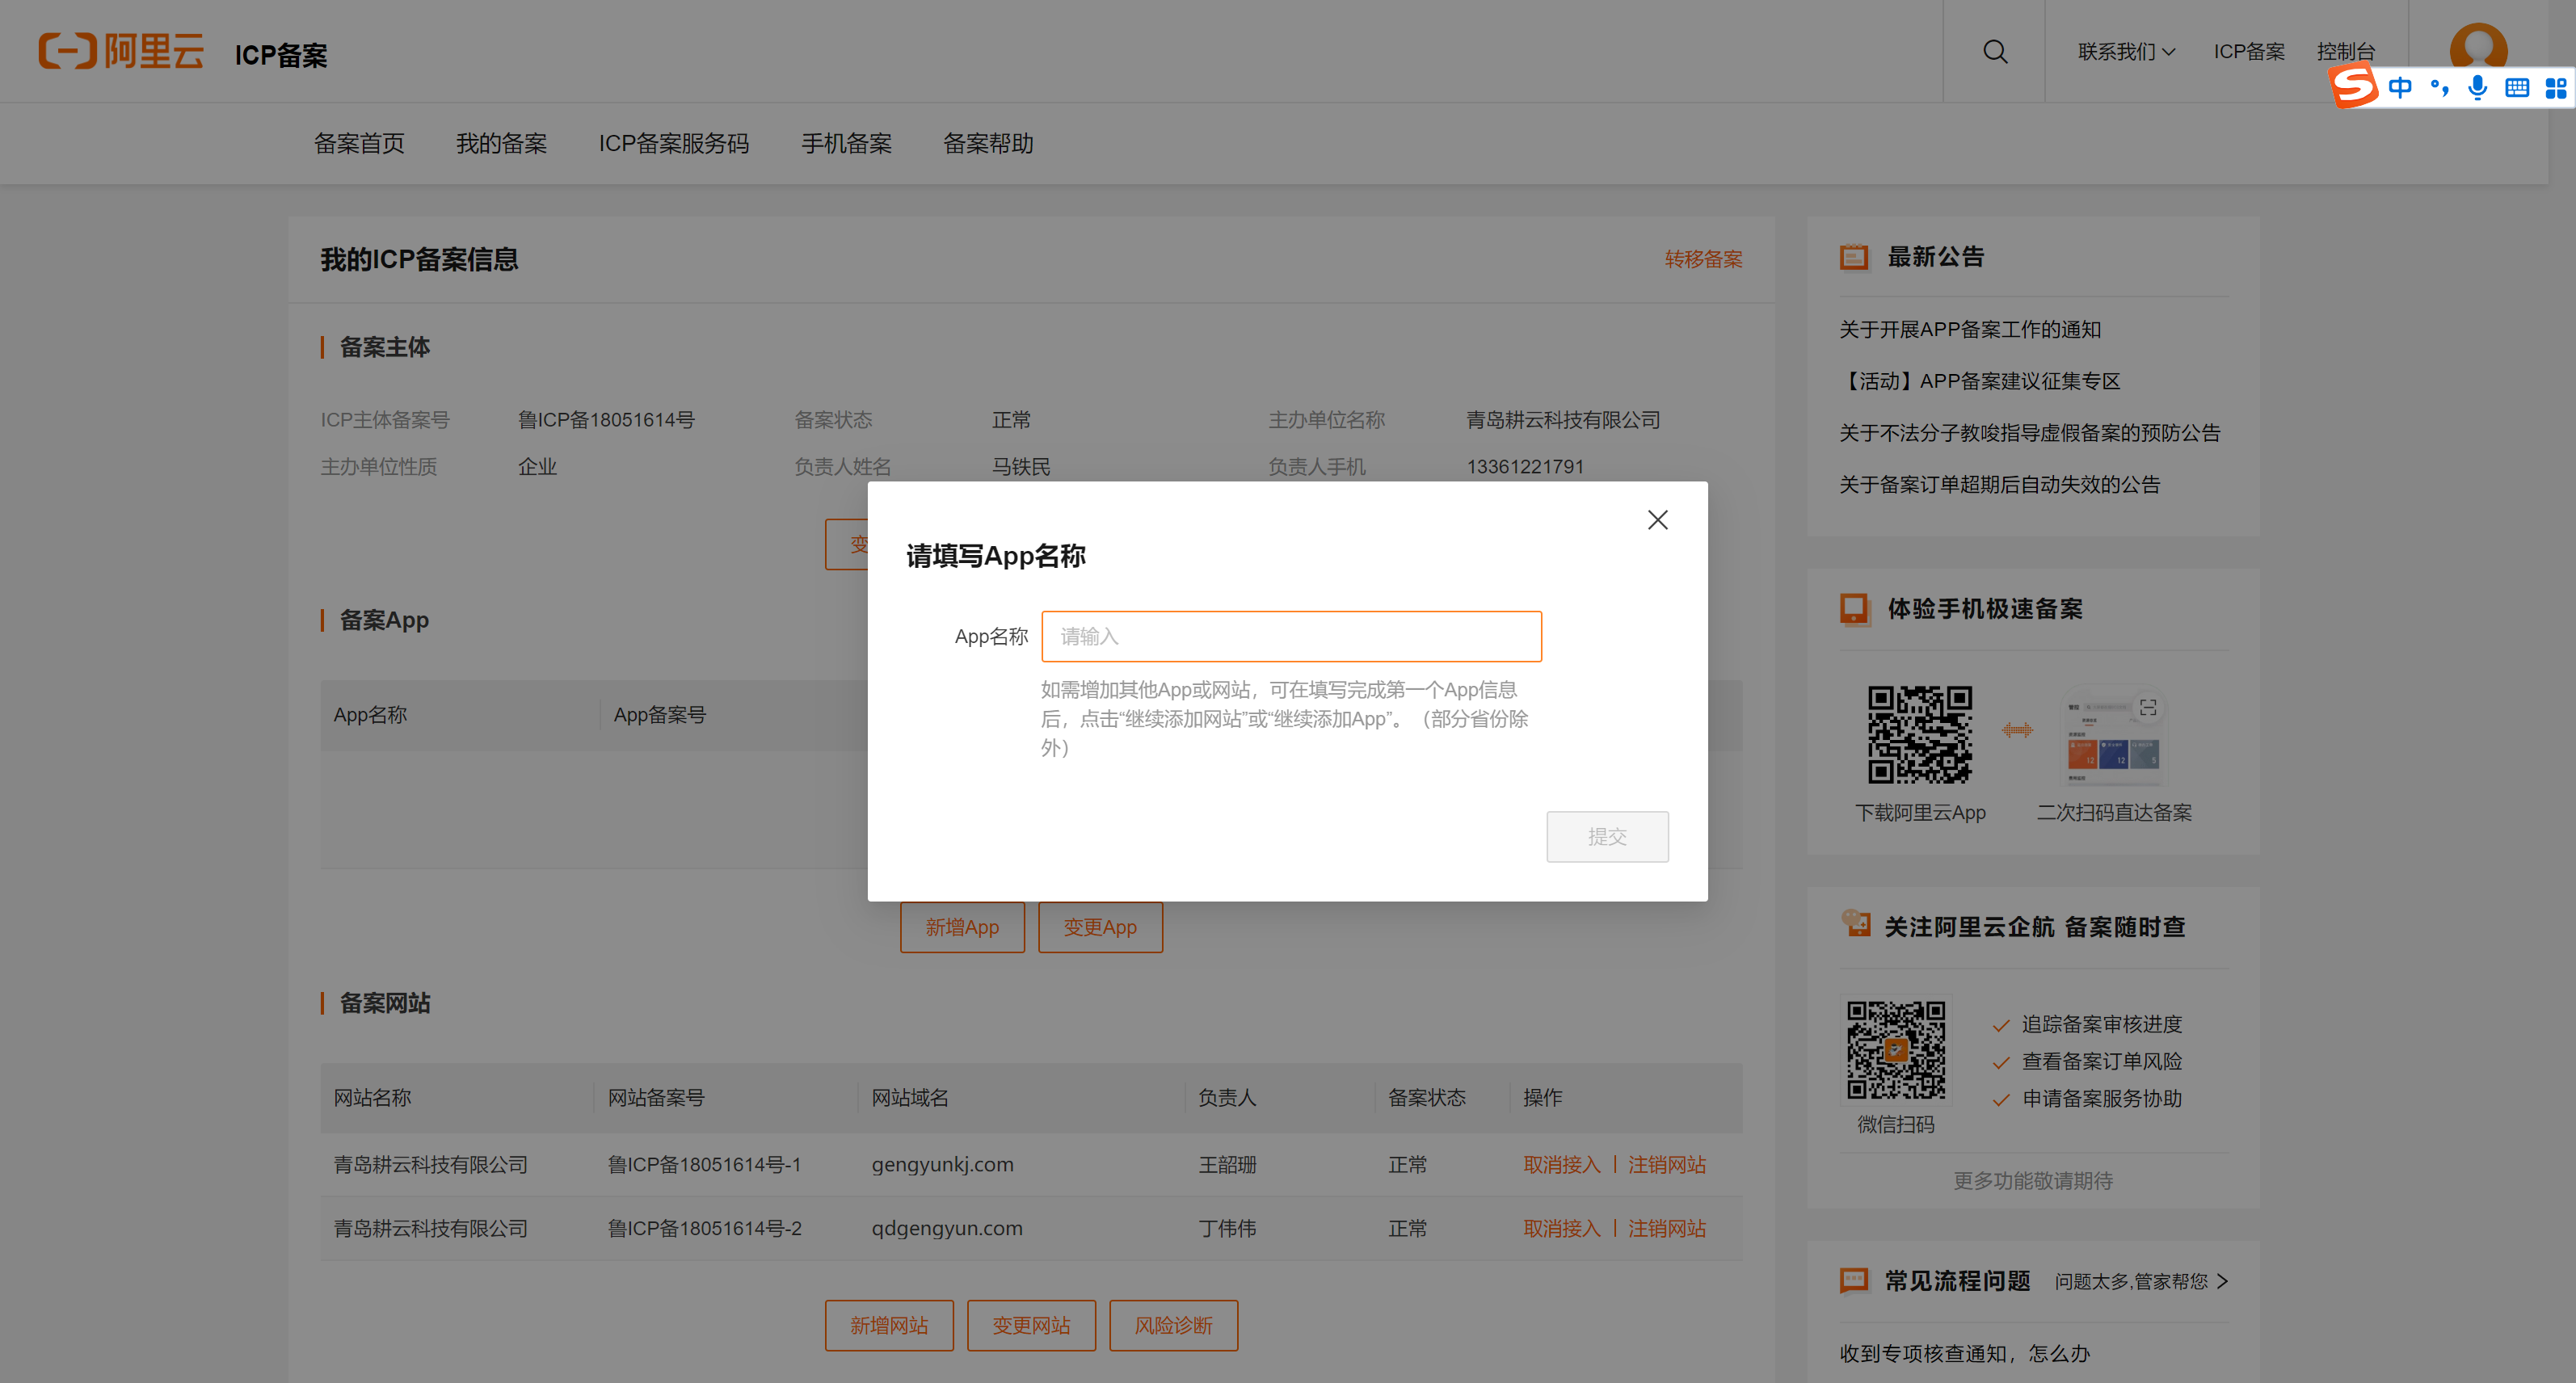
Task: Open 【活动】APP备案建议征集专区 announcement
Action: (x=1980, y=381)
